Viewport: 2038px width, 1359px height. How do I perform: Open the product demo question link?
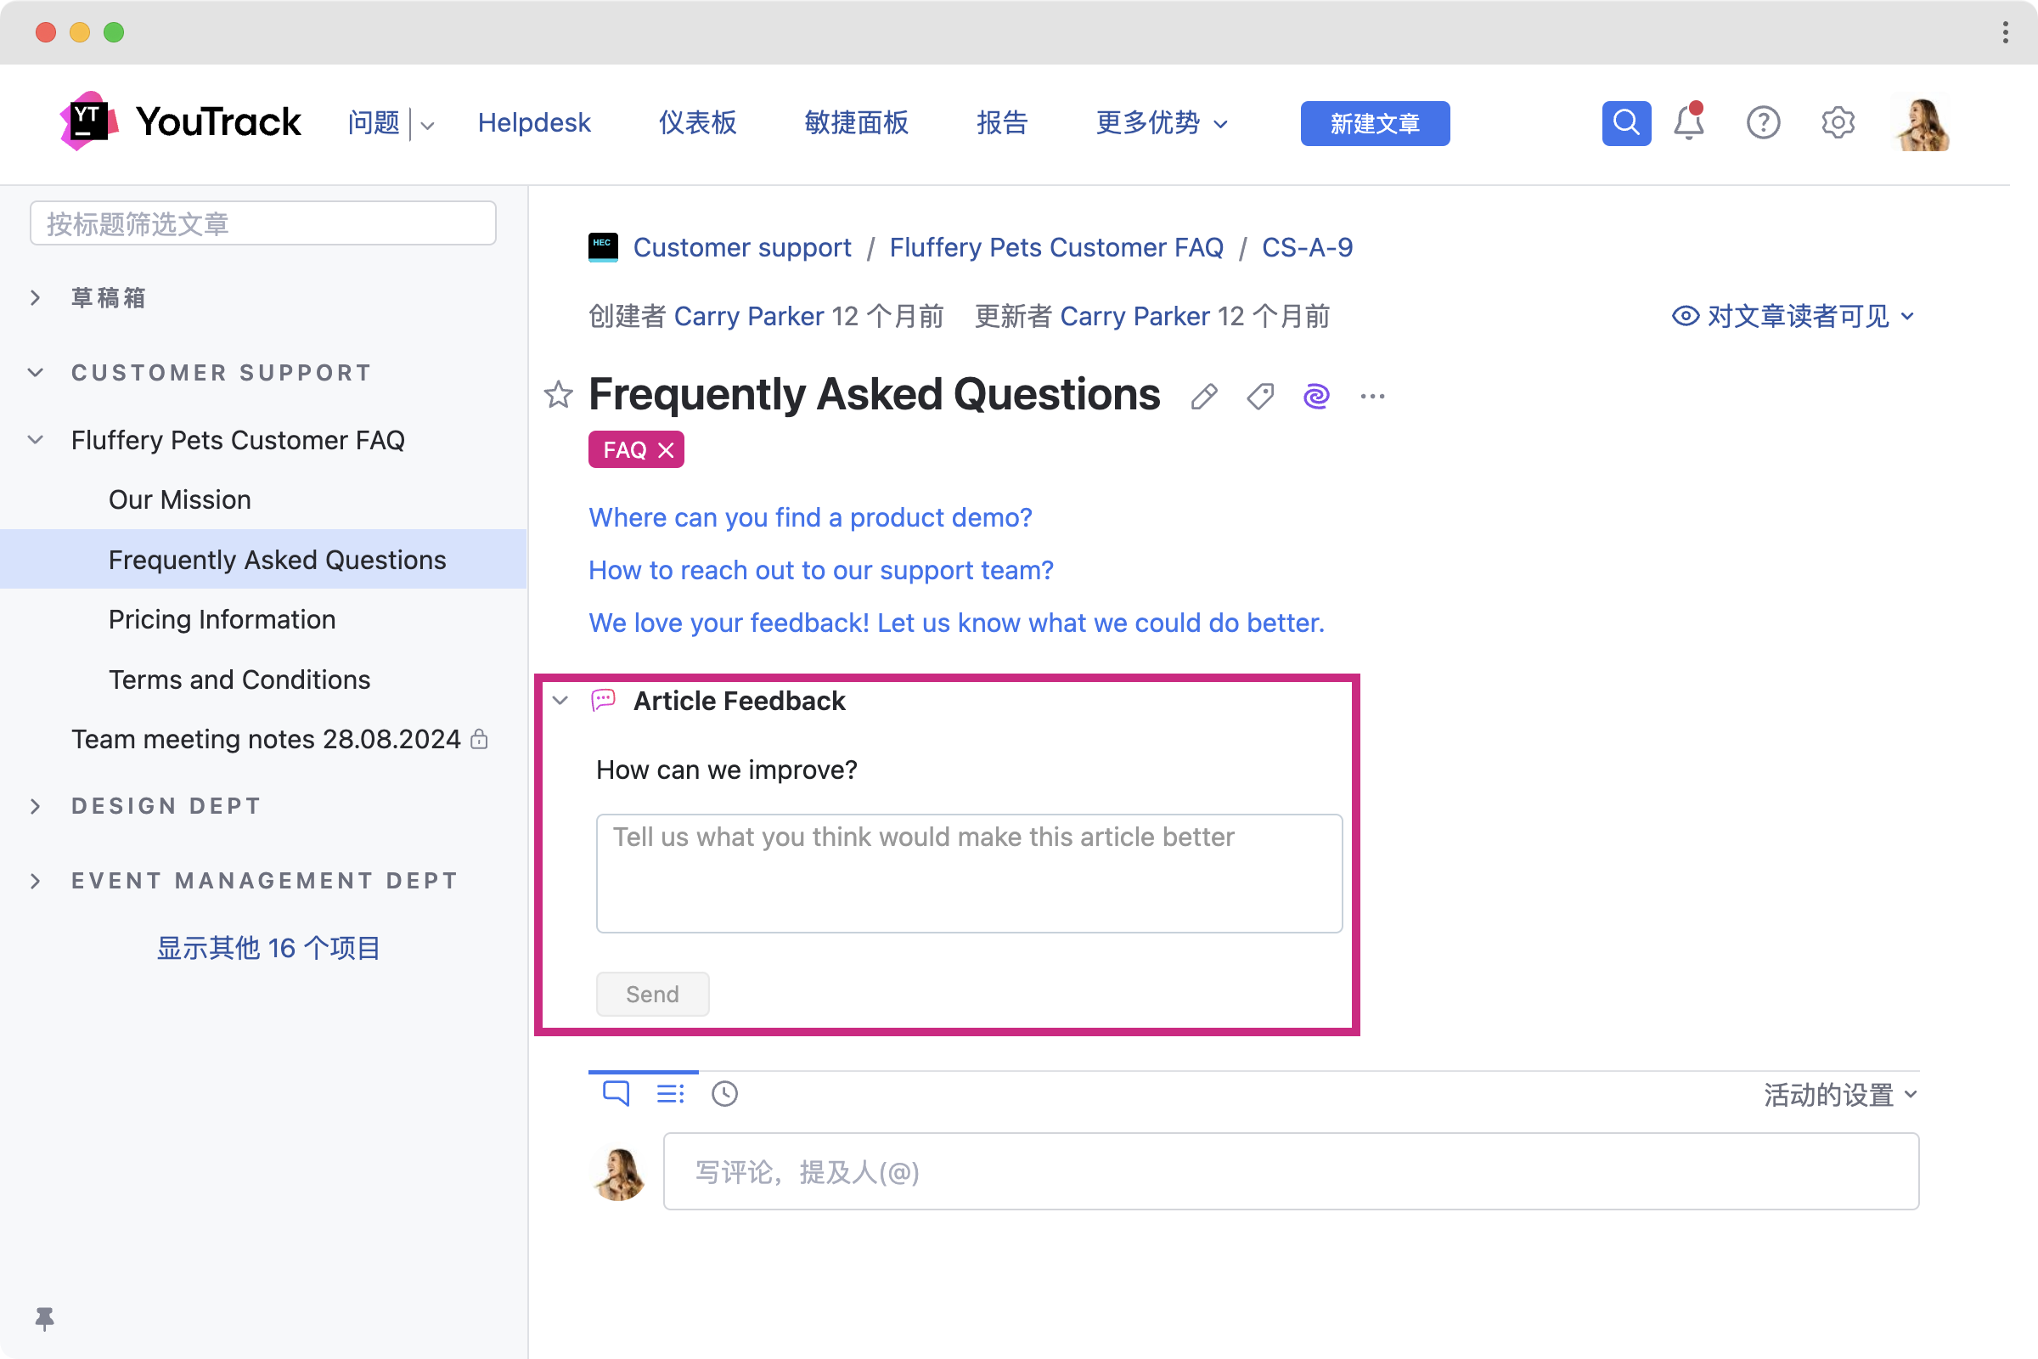pyautogui.click(x=810, y=517)
